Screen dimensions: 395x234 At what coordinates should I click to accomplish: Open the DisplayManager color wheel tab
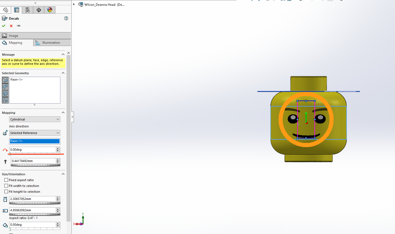(50, 10)
